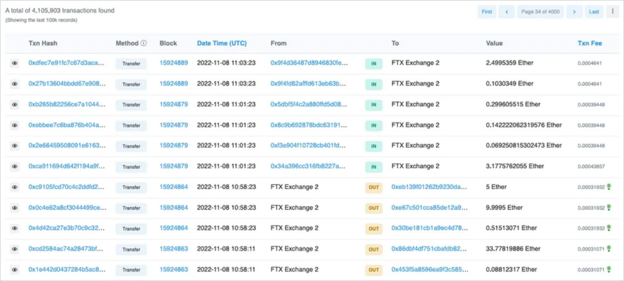Click the OUT badge in 9.9995 Ether row
Viewport: 624px width, 281px height.
click(373, 208)
